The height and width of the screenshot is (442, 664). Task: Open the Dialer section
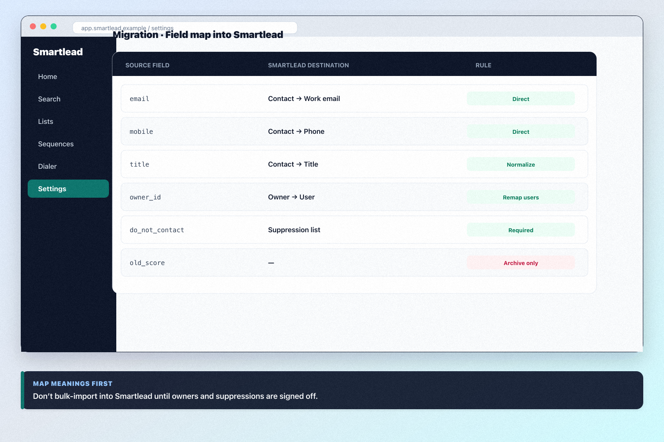[68, 166]
